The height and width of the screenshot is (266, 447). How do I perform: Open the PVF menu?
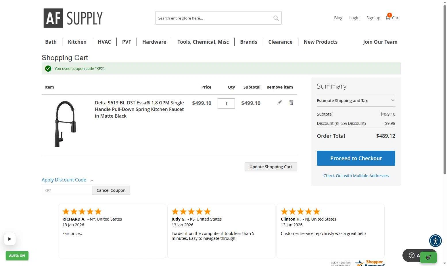[x=126, y=42]
